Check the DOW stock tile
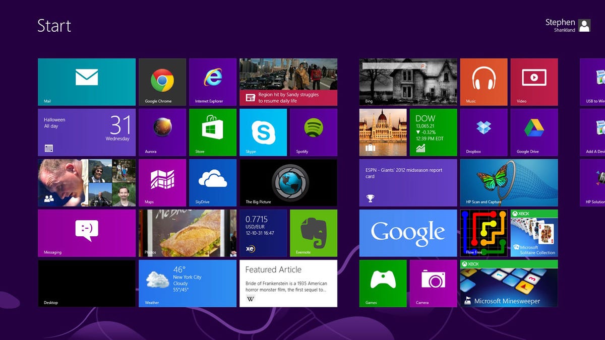605x340 pixels. 433,132
